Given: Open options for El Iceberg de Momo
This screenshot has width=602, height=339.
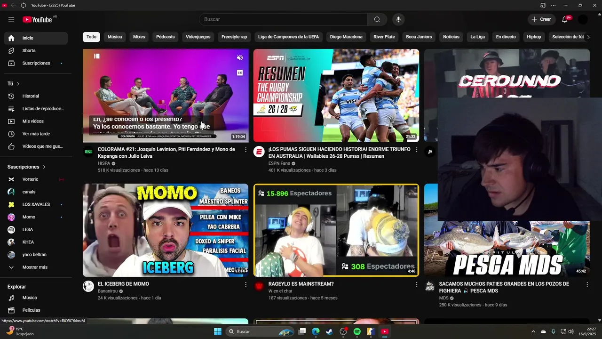Looking at the screenshot, I should (x=246, y=284).
